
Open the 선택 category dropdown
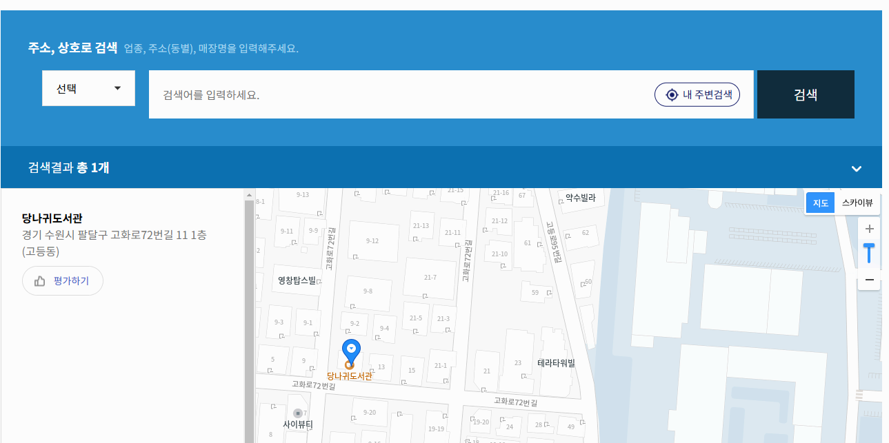[88, 87]
